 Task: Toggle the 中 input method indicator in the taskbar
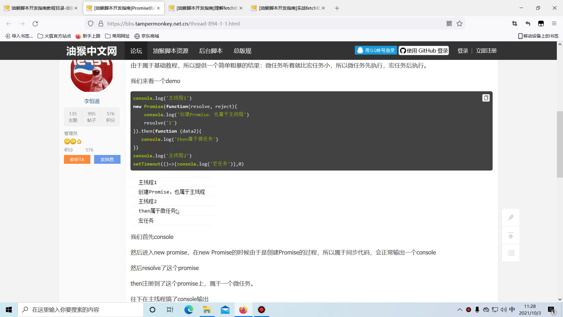click(x=512, y=310)
